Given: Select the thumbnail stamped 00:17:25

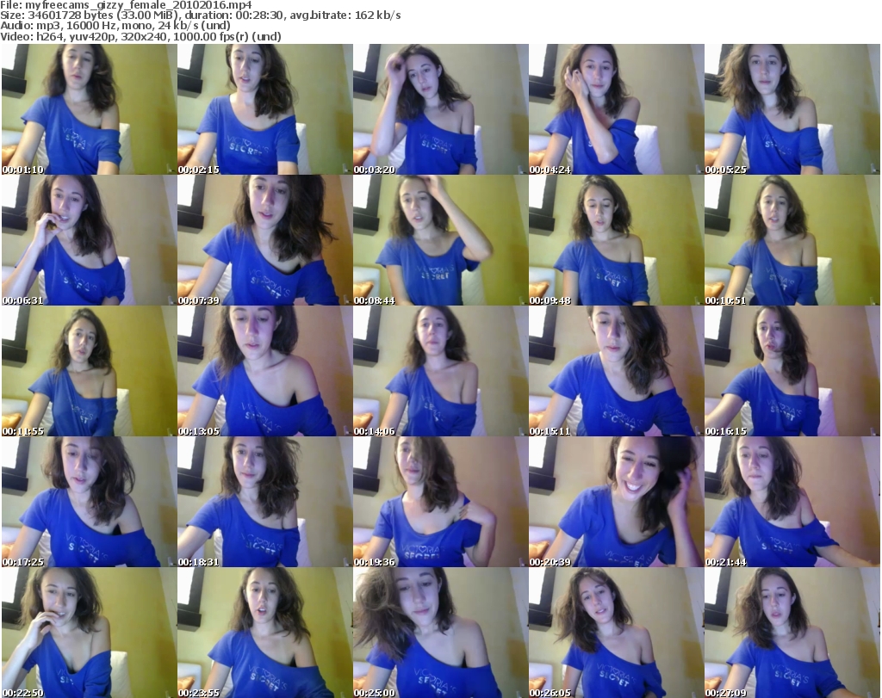Looking at the screenshot, I should click(89, 502).
